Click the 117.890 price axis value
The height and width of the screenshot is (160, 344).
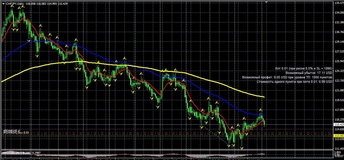tap(339, 110)
